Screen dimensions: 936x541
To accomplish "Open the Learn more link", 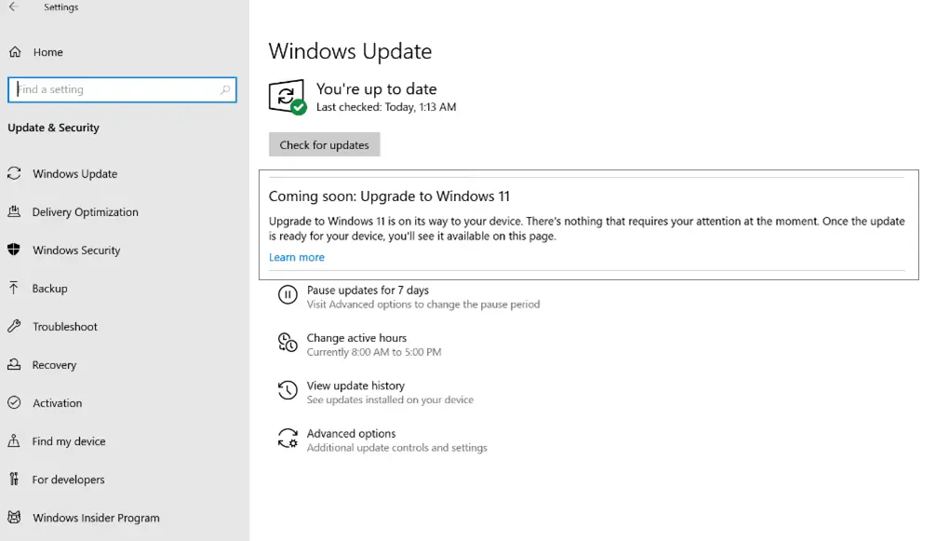I will pos(297,257).
